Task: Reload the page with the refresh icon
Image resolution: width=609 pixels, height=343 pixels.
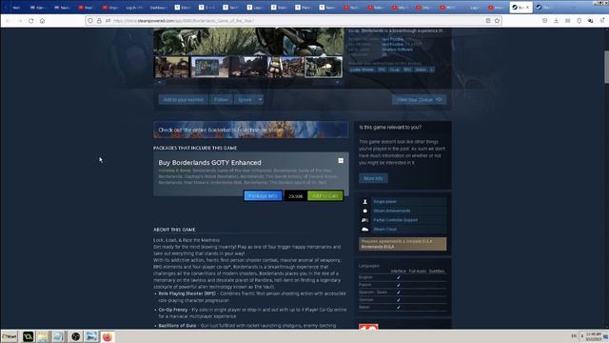Action: 30,21
